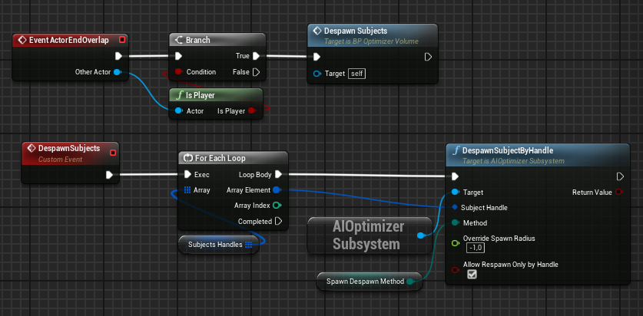Image resolution: width=643 pixels, height=316 pixels.
Task: Click the Completed execution pin on For Each Loop
Action: tap(278, 222)
